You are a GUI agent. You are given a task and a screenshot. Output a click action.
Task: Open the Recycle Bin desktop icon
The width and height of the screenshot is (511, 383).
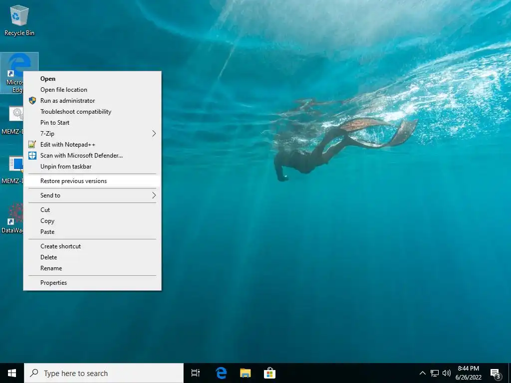19,20
